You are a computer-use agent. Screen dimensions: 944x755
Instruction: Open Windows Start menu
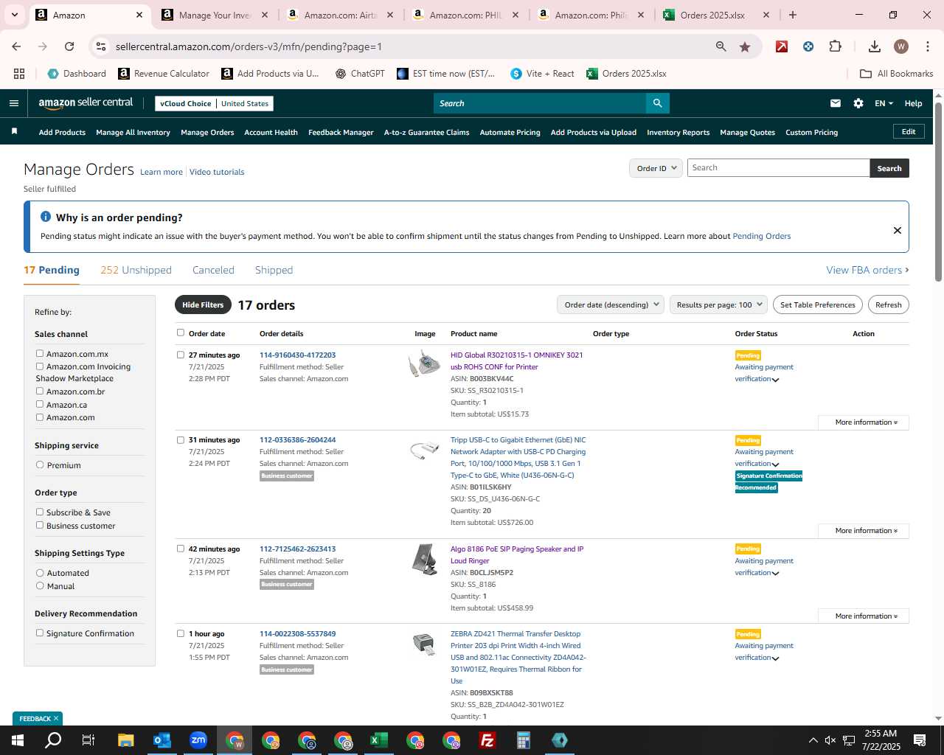18,740
